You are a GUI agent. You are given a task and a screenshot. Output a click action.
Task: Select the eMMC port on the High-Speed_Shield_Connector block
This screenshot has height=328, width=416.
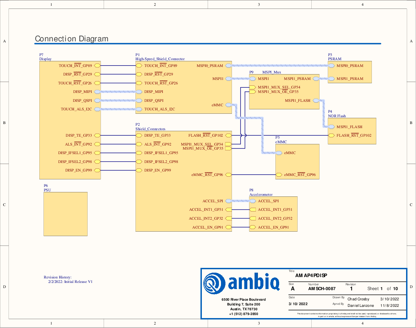tap(229, 105)
